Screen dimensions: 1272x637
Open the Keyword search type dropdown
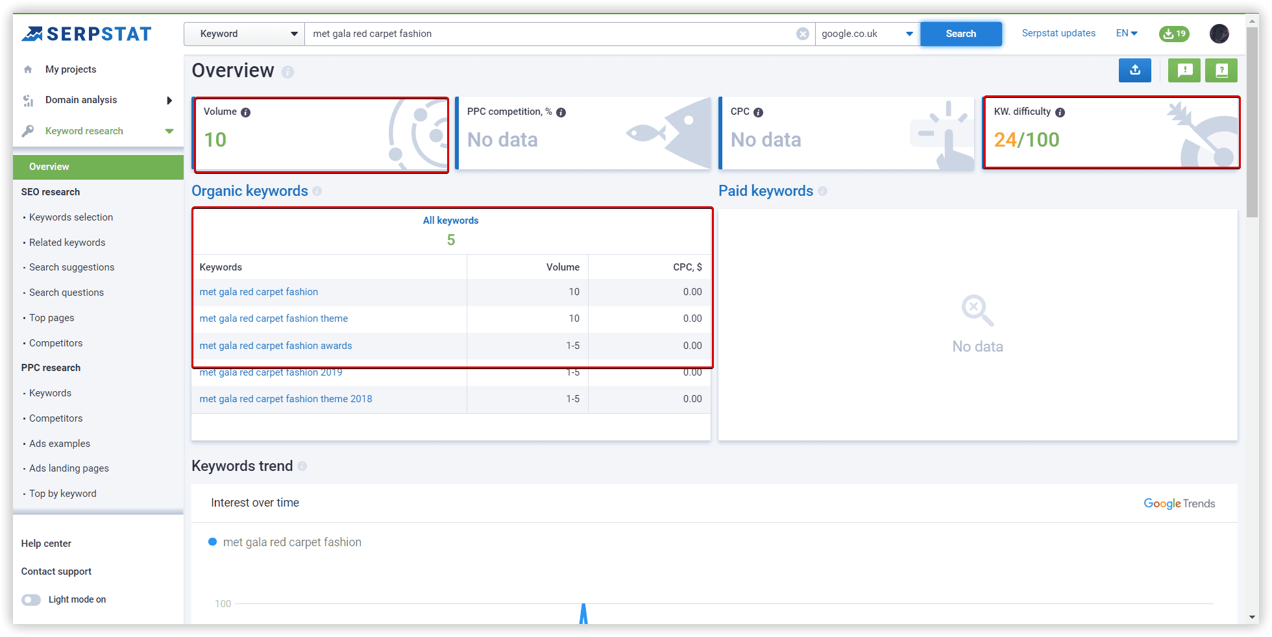tap(245, 34)
